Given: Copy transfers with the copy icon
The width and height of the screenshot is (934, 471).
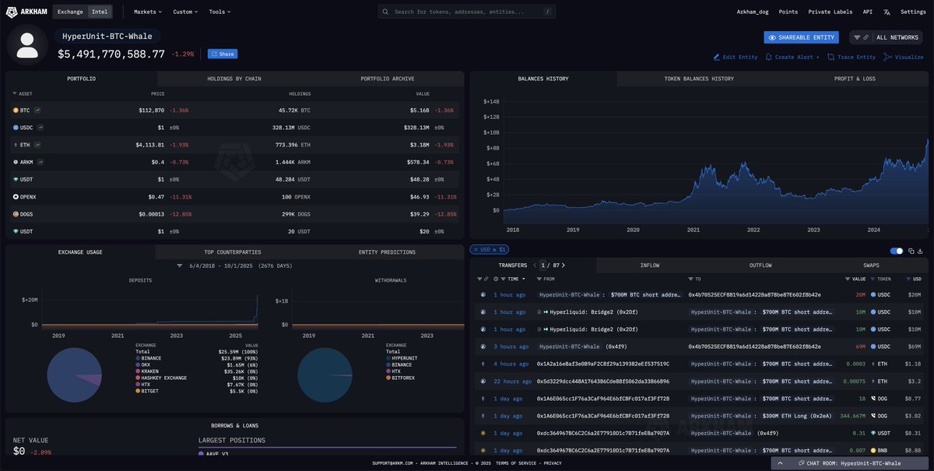Looking at the screenshot, I should pos(912,251).
